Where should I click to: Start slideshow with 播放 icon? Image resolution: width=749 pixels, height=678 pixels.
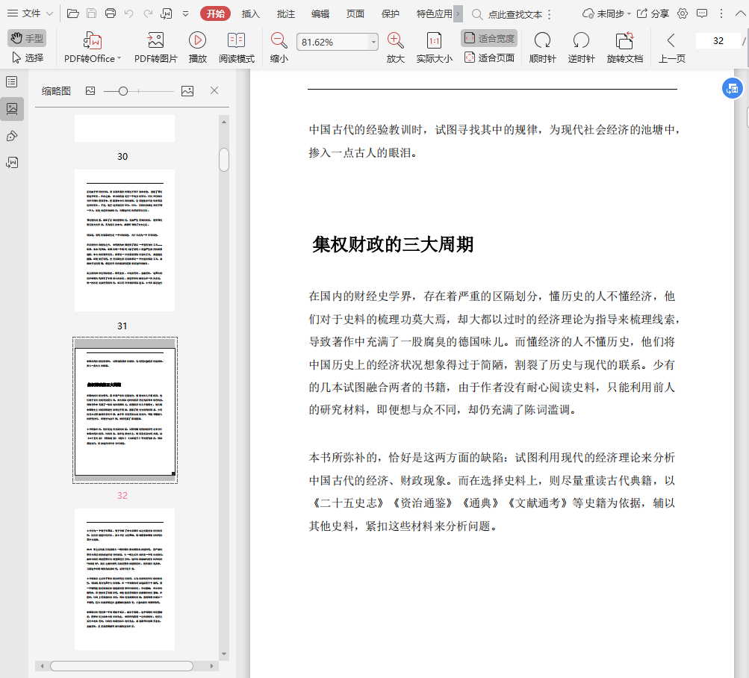pyautogui.click(x=197, y=41)
